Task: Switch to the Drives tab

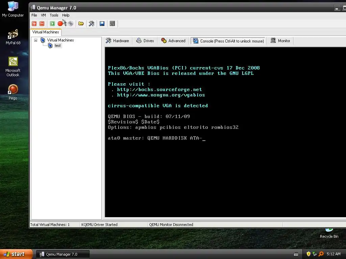Action: (x=145, y=41)
